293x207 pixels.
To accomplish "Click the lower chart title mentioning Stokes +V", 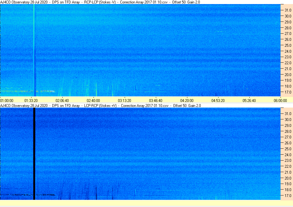I will click(101, 106).
